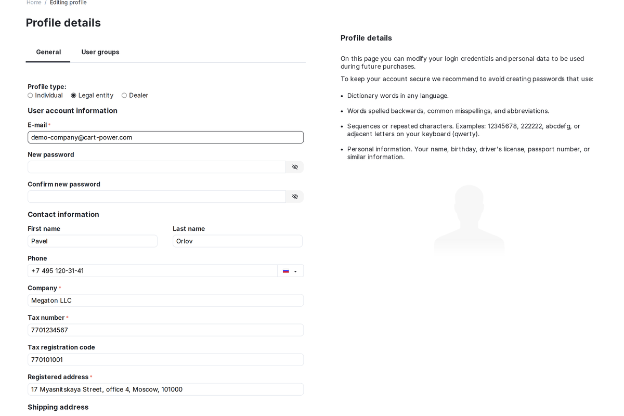Switch to the User groups tab
Viewport: 624px width, 416px height.
click(x=100, y=52)
